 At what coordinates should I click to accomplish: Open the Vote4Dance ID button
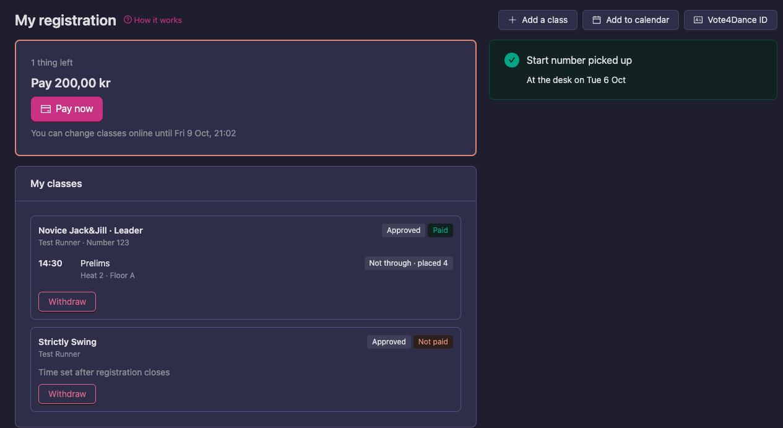730,20
